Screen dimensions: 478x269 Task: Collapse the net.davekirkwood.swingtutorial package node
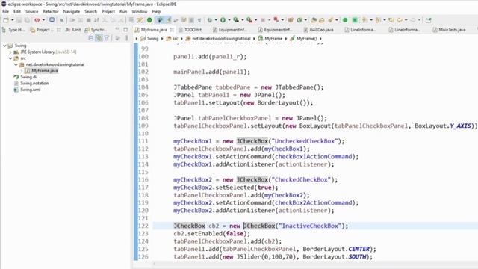(16, 65)
